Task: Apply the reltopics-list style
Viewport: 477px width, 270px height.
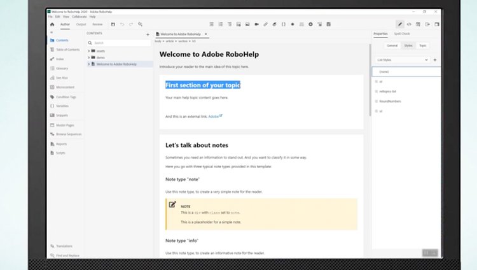Action: click(x=387, y=92)
